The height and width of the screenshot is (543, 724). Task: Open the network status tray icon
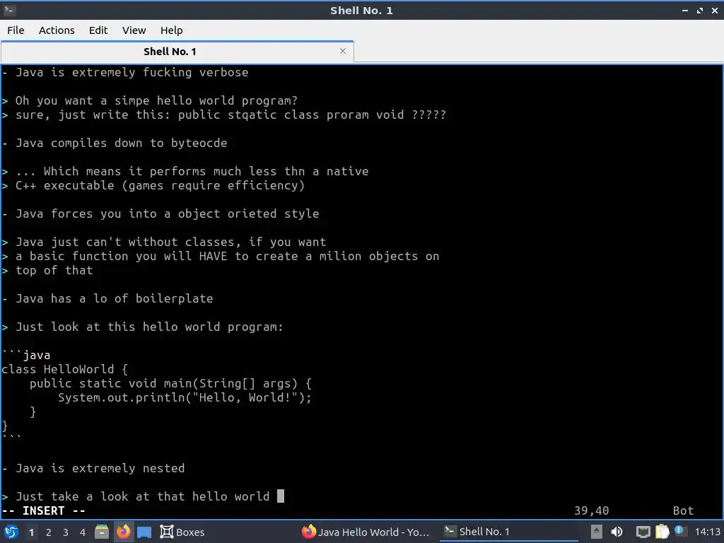coord(643,532)
